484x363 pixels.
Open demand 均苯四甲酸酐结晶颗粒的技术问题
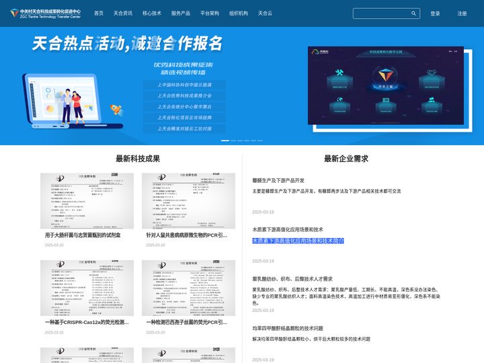288,329
